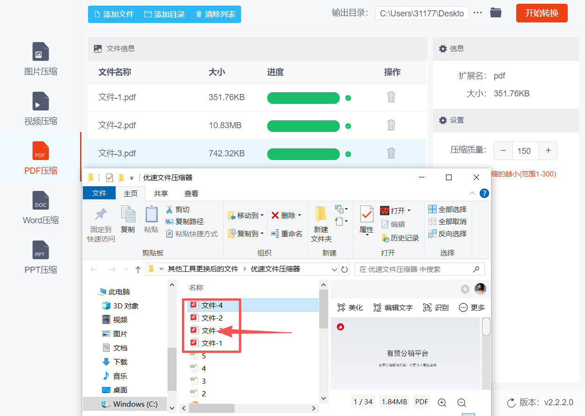585x416 pixels.
Task: Select 3D 对象 in the navigation pane
Action: 121,306
